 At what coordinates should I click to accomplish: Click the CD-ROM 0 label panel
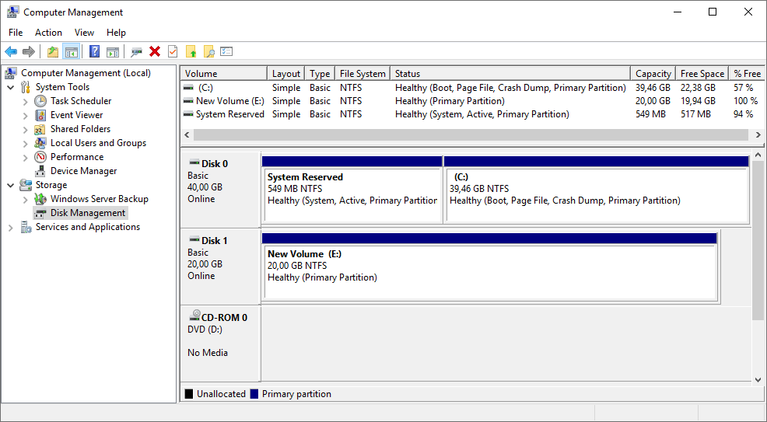pyautogui.click(x=220, y=344)
